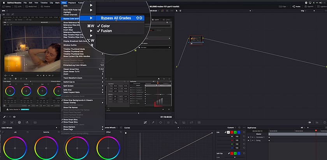Open the Playback menu
The width and height of the screenshot is (327, 160).
[x=72, y=3]
